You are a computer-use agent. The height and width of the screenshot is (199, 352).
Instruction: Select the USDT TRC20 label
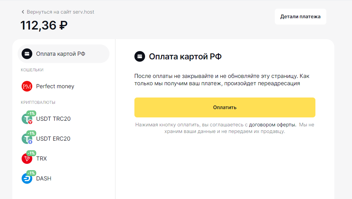point(53,119)
